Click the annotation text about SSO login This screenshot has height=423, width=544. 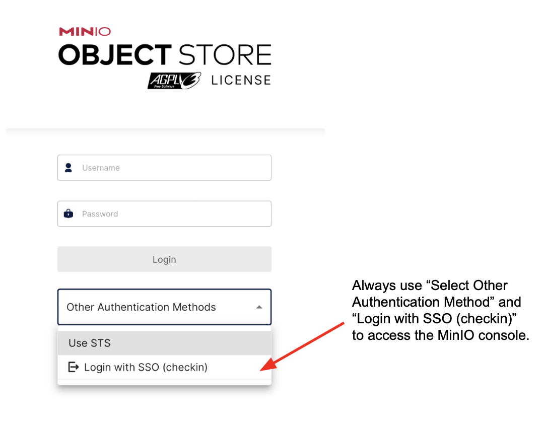pos(440,310)
